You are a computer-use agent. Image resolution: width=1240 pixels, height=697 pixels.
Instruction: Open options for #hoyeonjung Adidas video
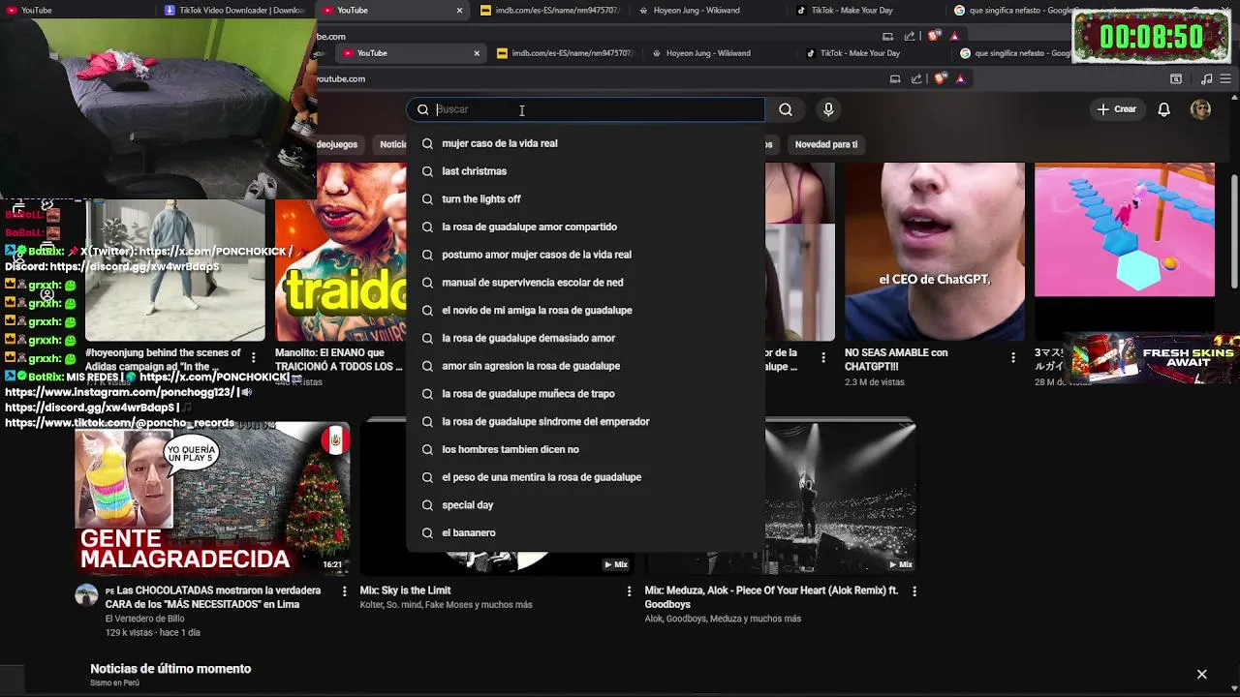(x=254, y=358)
